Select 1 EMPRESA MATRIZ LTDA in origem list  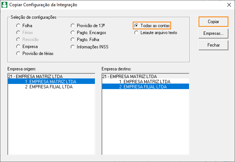click(x=51, y=81)
